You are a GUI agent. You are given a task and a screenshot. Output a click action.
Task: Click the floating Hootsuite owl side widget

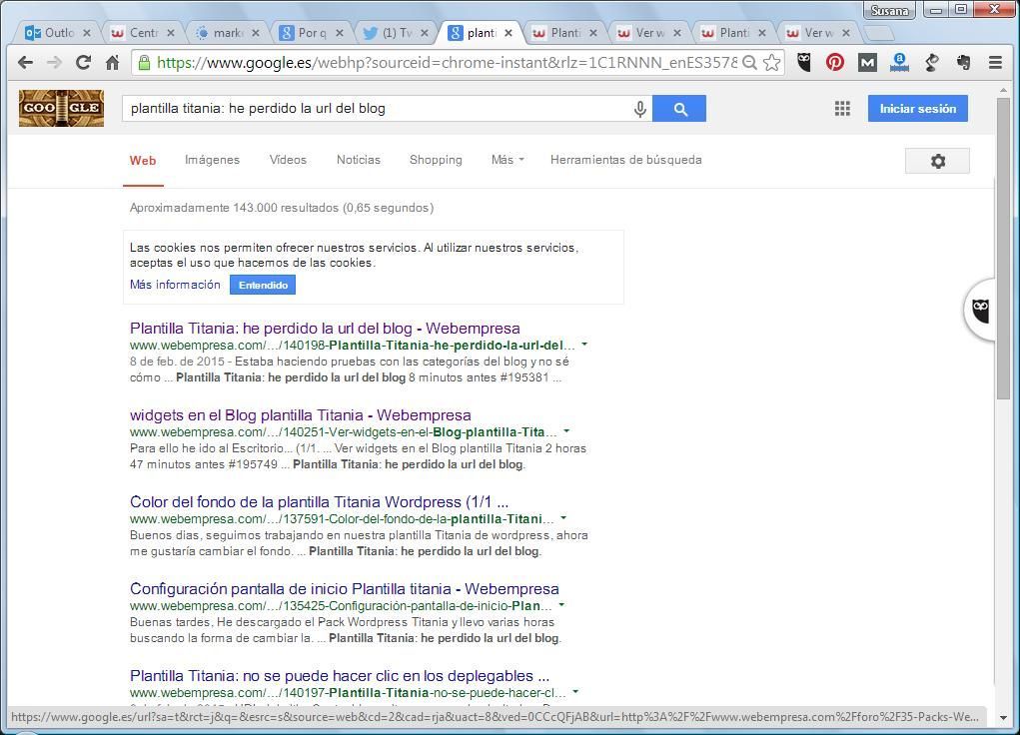tap(980, 310)
